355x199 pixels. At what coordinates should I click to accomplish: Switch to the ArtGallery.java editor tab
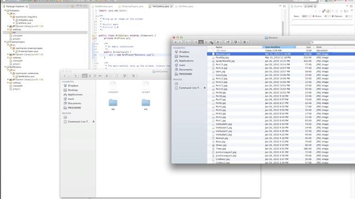(160, 6)
